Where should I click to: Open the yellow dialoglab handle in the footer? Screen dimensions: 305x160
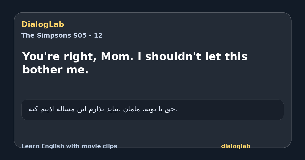(x=236, y=146)
